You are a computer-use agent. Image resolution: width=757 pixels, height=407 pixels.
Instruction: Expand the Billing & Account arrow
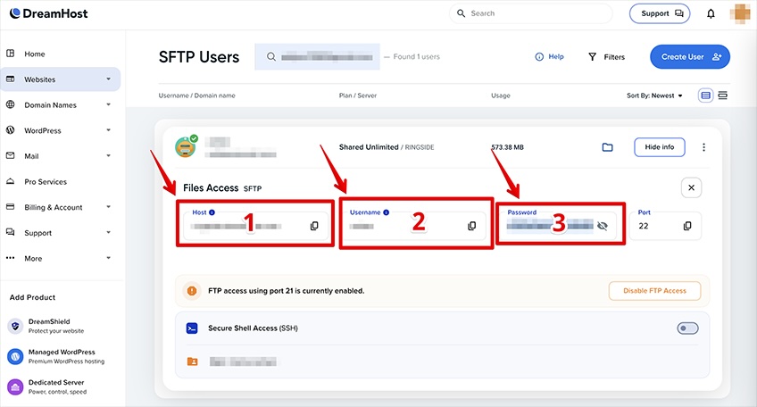108,207
